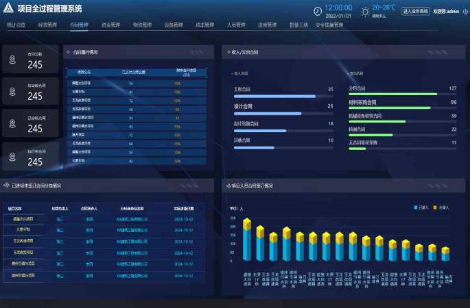The width and height of the screenshot is (470, 308).
Task: Click the clock icon beside 12:00:00
Action: coord(318,11)
